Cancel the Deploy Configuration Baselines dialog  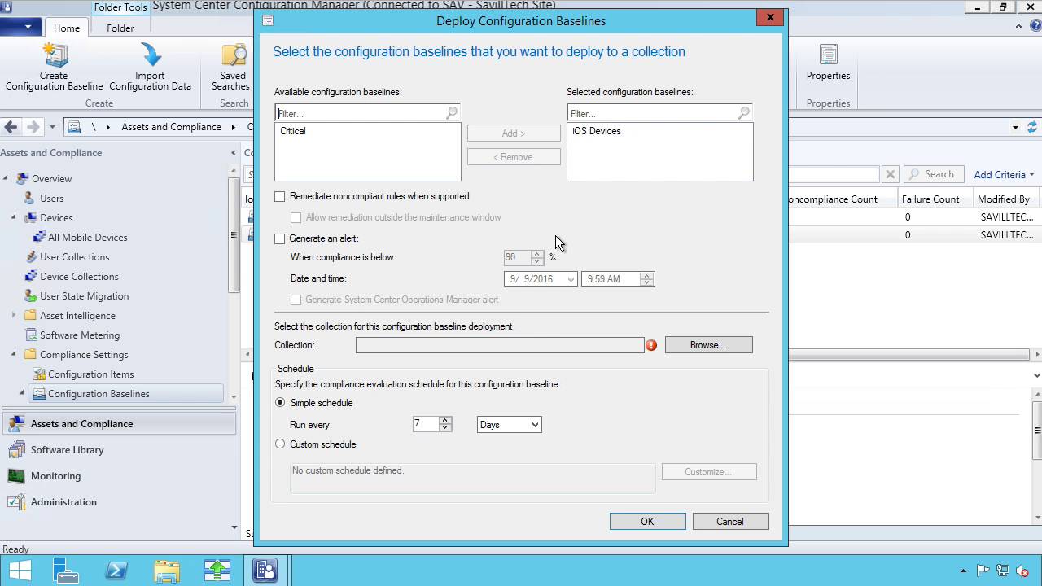click(x=730, y=522)
